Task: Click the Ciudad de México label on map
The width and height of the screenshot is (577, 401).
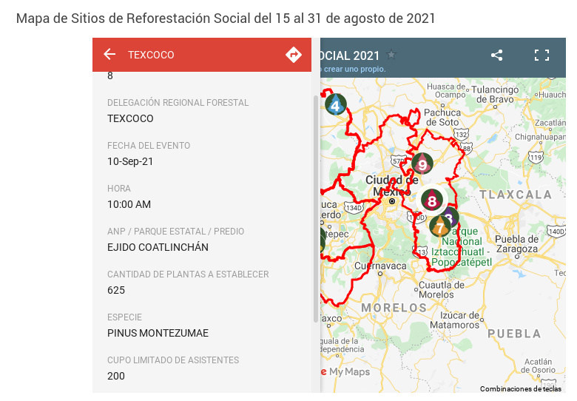Action: 392,186
